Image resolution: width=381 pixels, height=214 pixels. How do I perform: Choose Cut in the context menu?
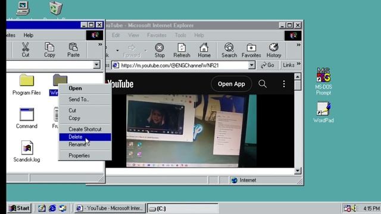point(85,111)
